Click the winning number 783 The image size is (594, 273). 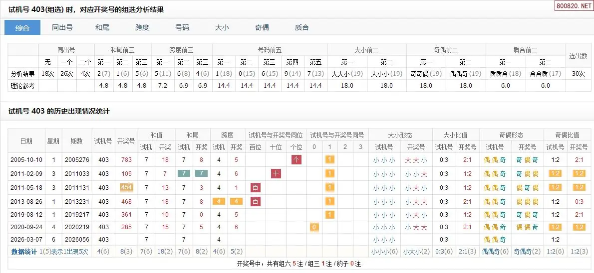126,160
